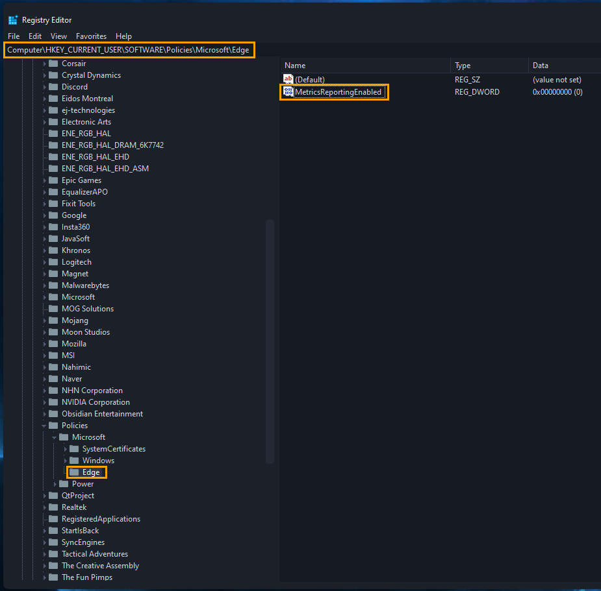Click the Khronos folder icon

[x=53, y=250]
